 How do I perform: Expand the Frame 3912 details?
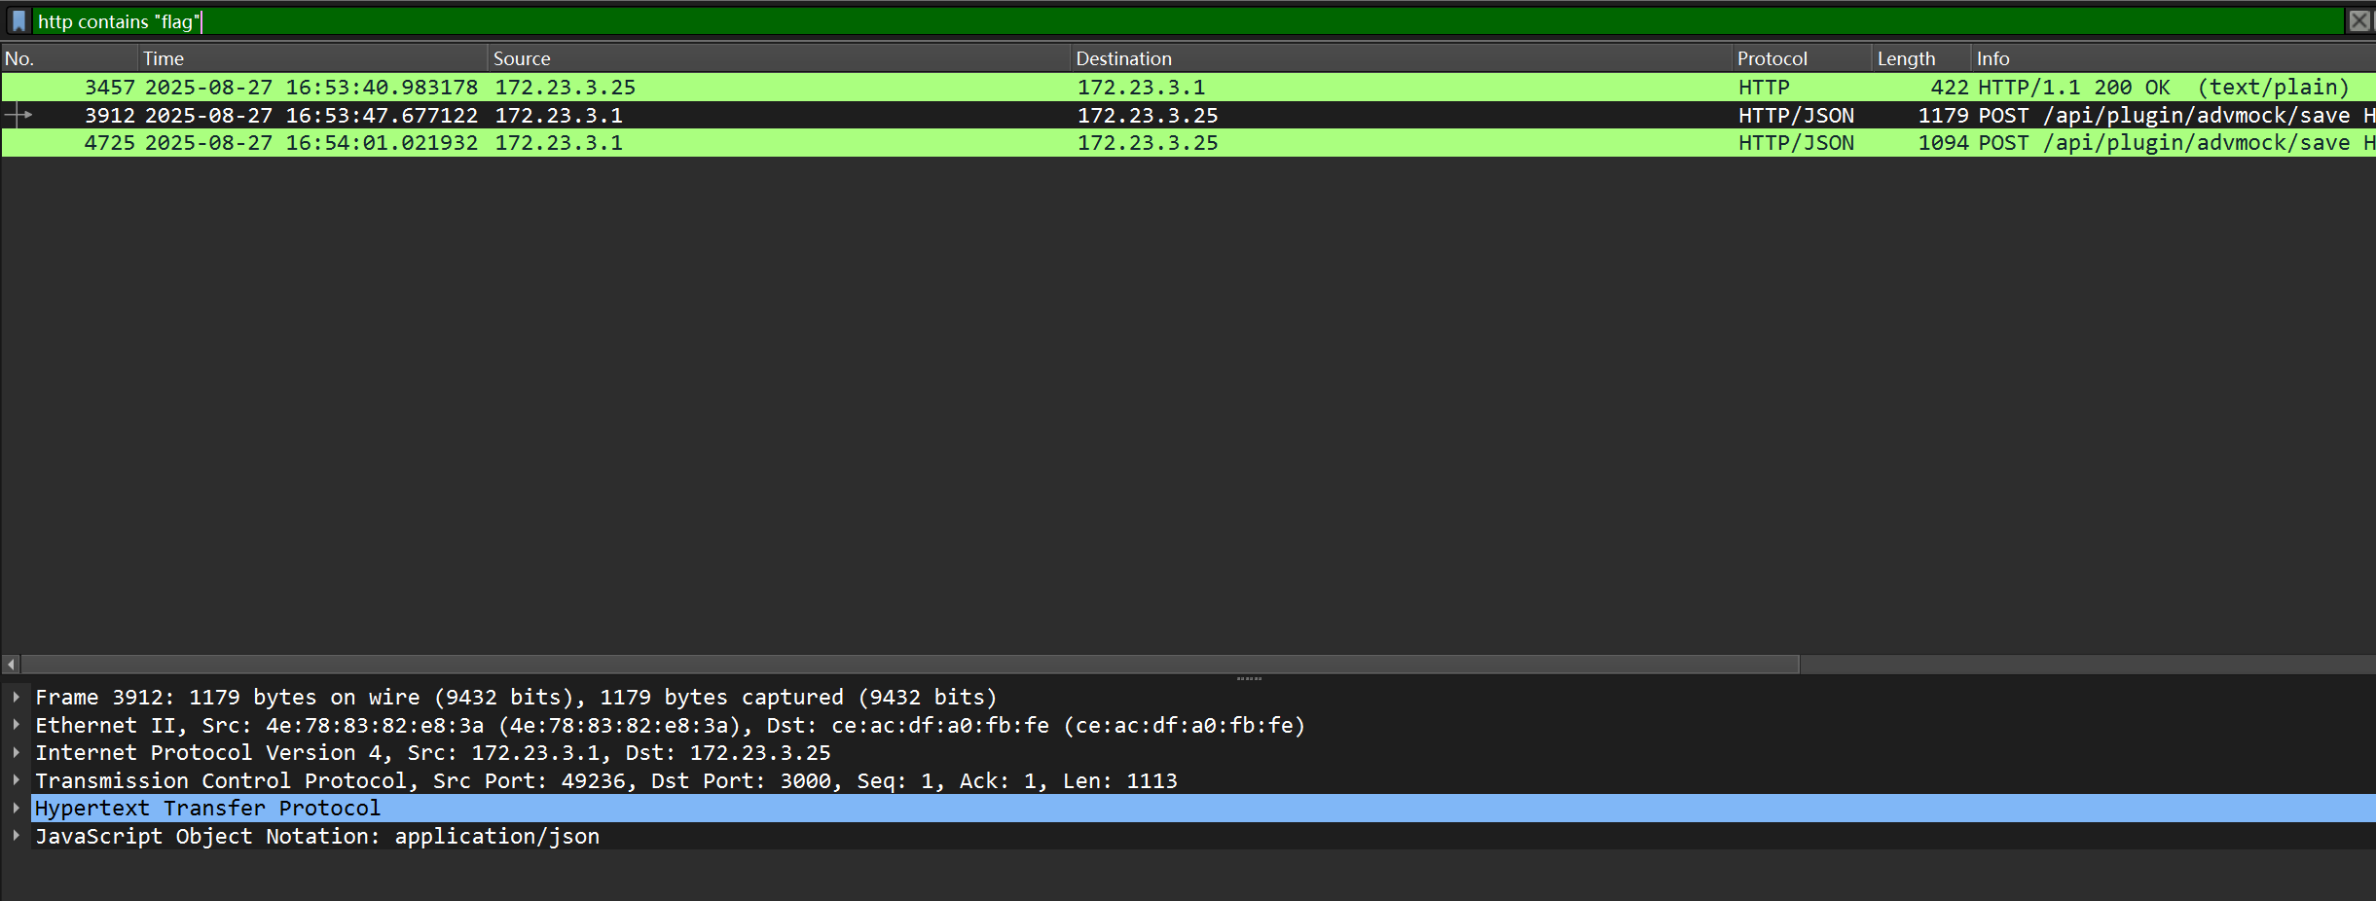point(17,698)
